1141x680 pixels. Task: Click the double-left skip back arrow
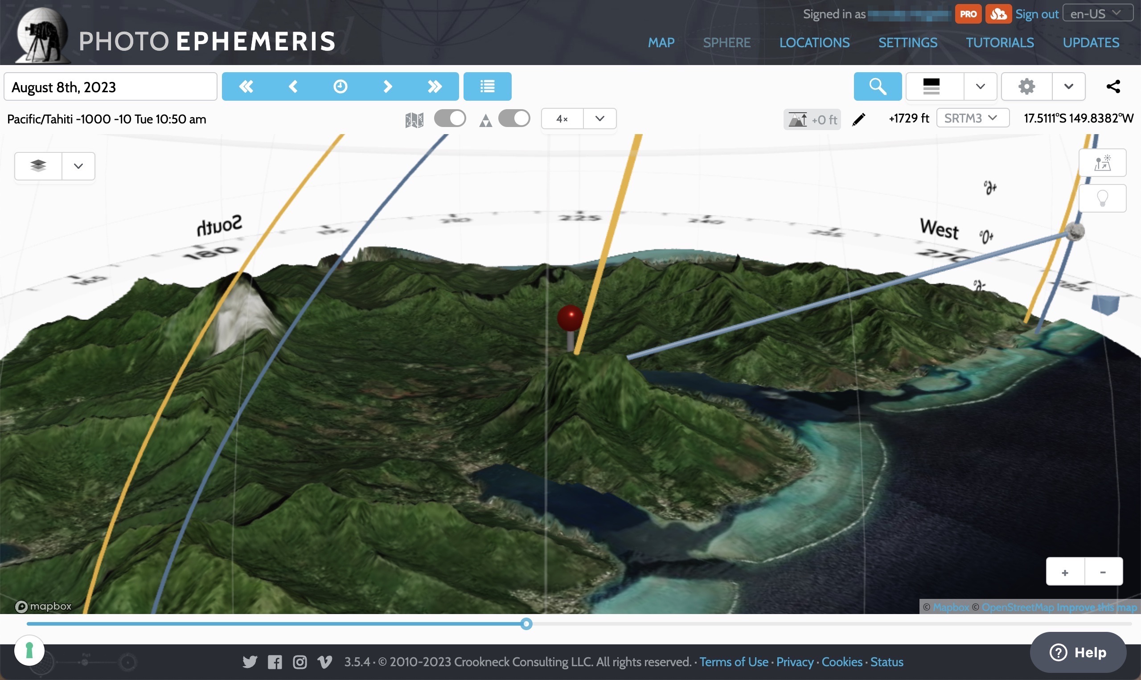coord(246,86)
